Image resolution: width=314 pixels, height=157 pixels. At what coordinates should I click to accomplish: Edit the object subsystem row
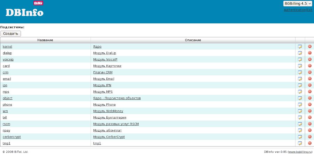pos(300,98)
